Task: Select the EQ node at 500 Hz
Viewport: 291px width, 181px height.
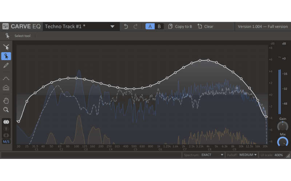Action: [x=134, y=89]
